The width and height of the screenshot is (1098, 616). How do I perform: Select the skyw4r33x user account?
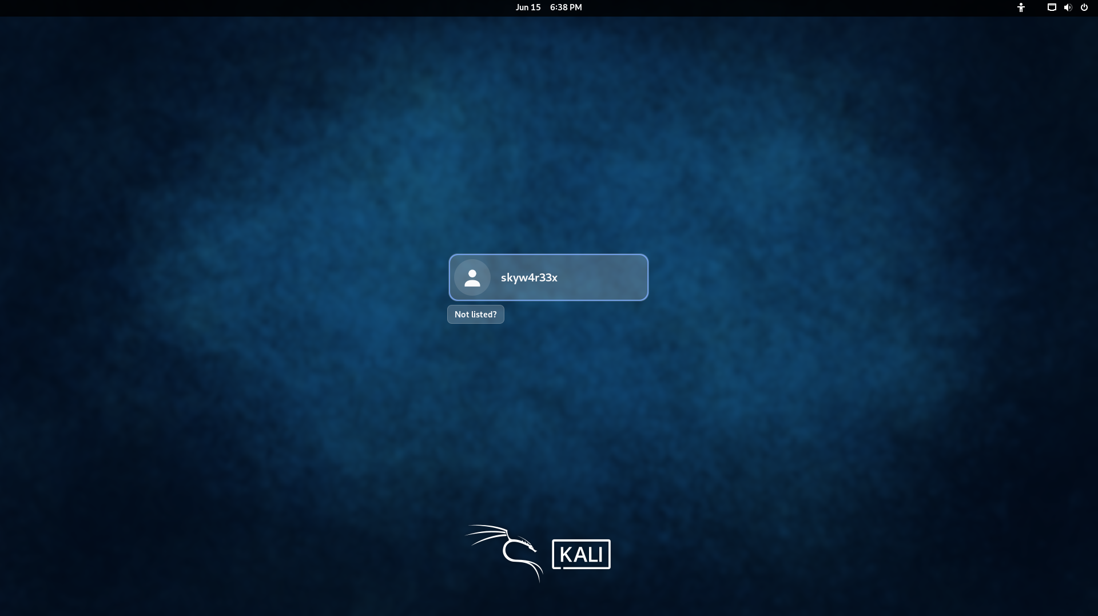click(x=548, y=277)
